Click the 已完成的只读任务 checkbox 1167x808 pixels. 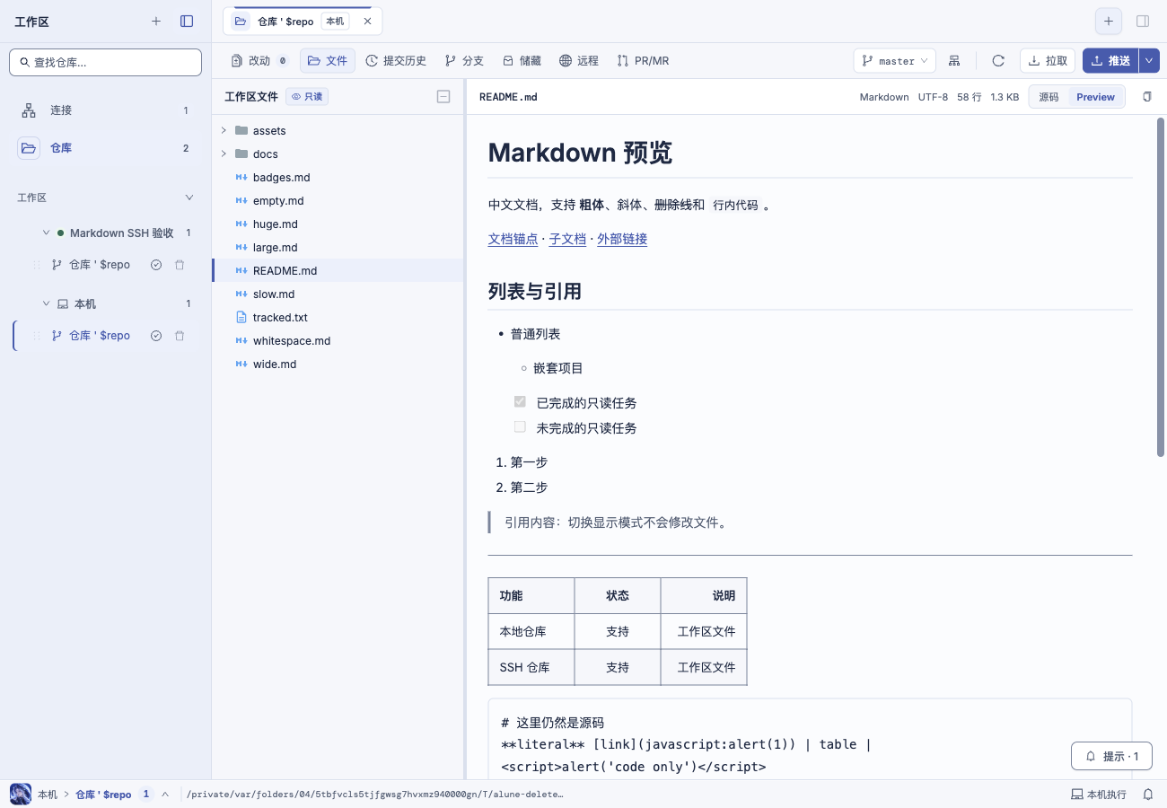tap(520, 402)
